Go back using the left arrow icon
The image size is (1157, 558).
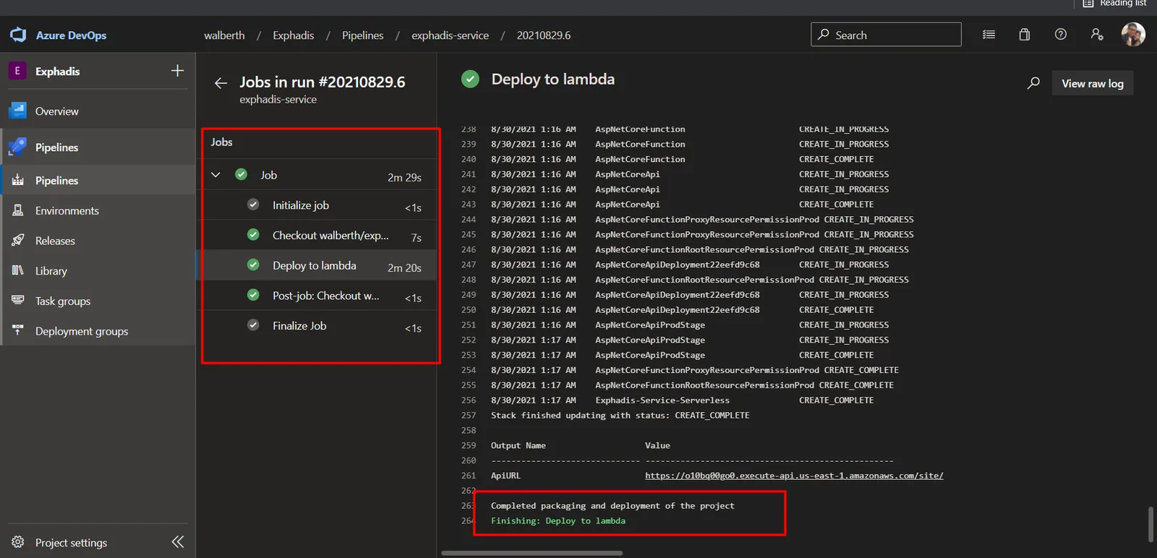point(221,83)
